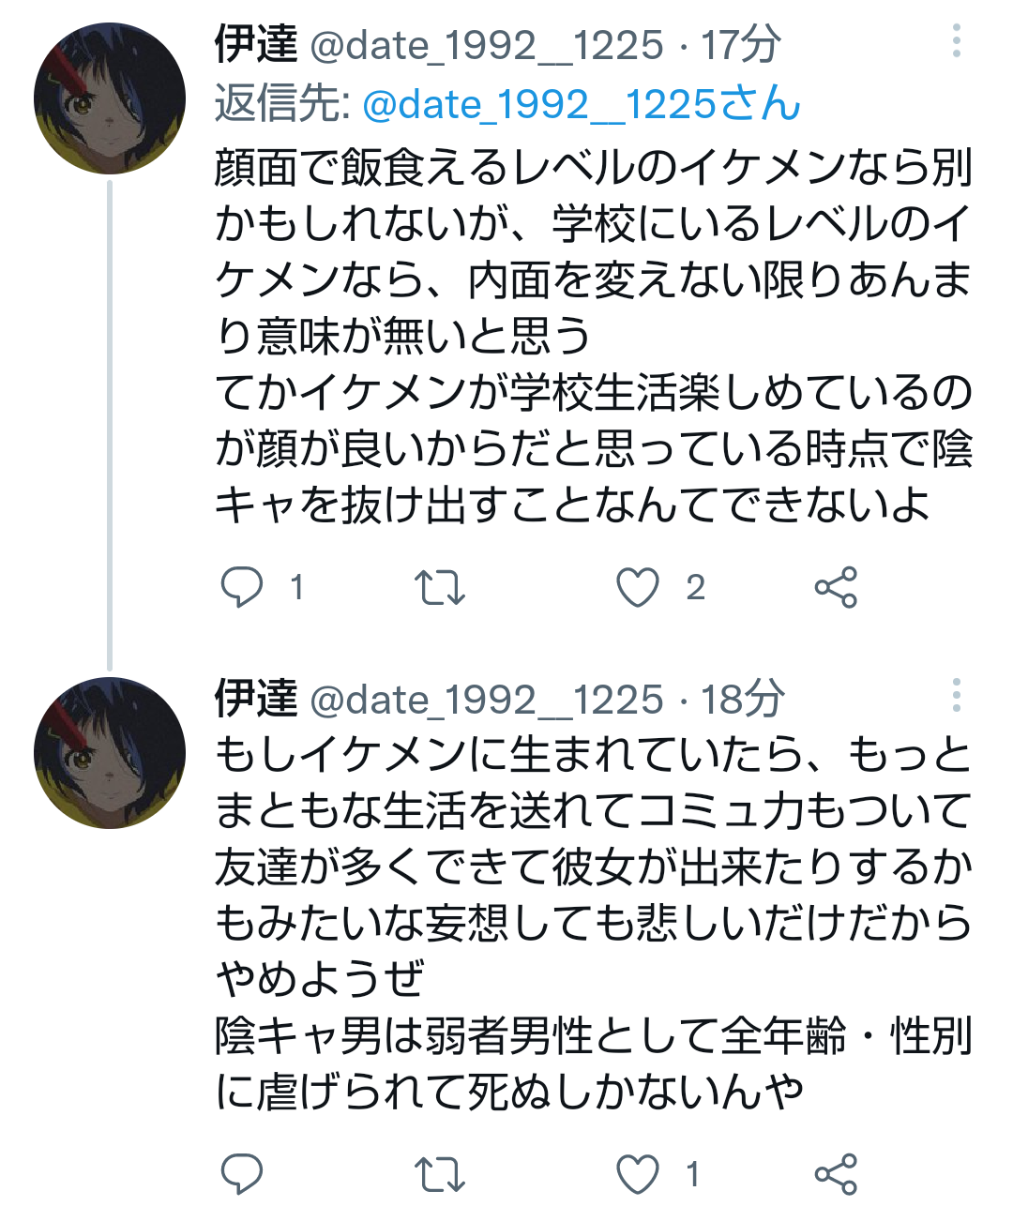This screenshot has height=1221, width=1013.
Task: Open the tweet text starting with もしイケメンに
Action: click(x=593, y=923)
